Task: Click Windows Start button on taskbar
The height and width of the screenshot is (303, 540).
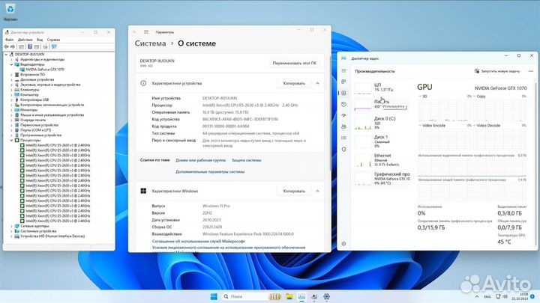Action: (214, 296)
